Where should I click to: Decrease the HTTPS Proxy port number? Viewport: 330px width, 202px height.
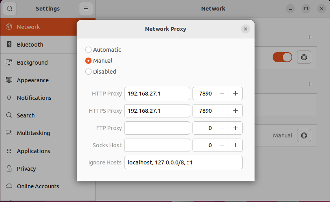coord(222,111)
